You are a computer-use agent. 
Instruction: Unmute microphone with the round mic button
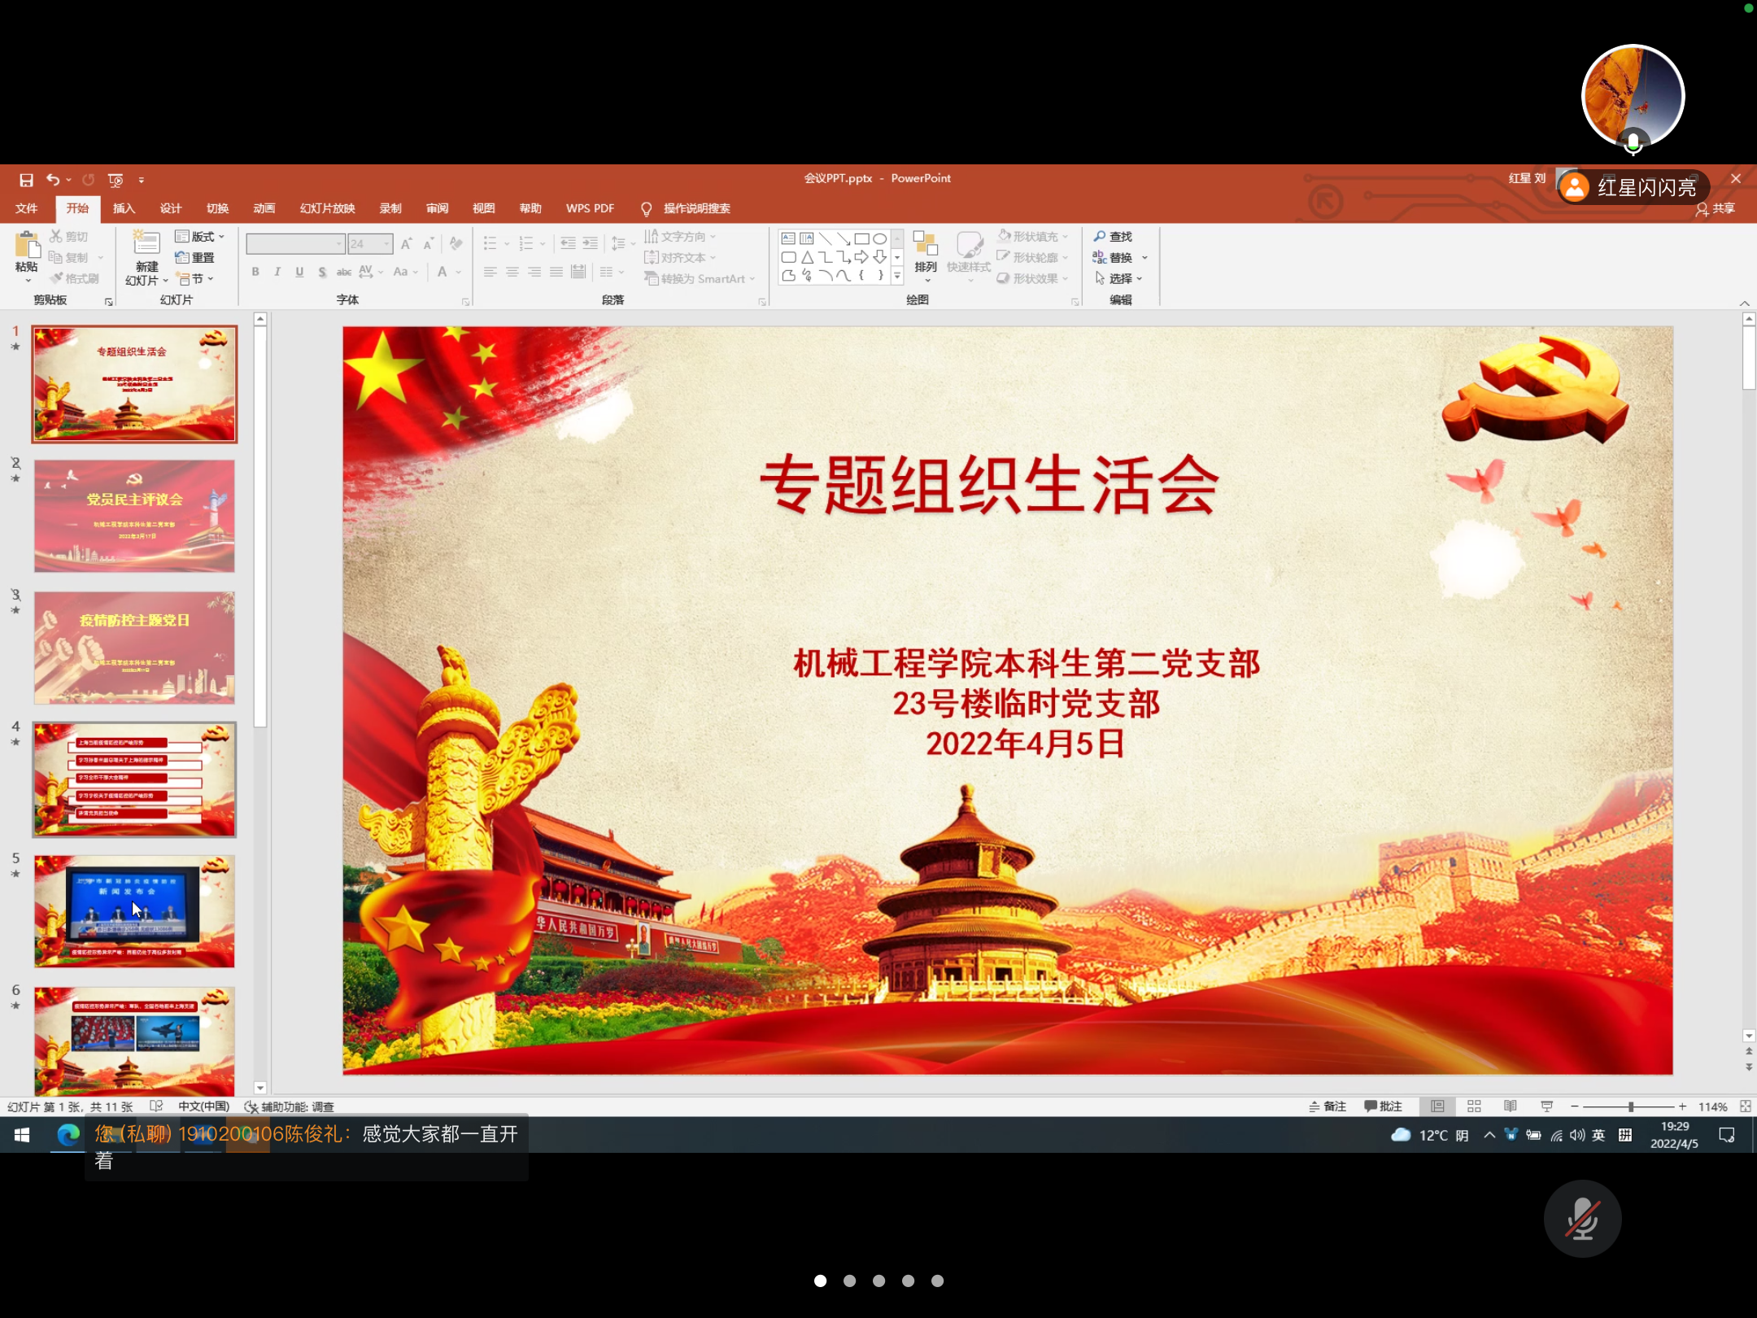(x=1582, y=1219)
